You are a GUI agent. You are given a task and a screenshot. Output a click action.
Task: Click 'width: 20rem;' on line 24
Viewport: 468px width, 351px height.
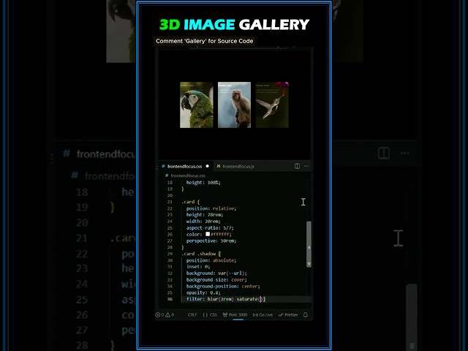click(x=203, y=221)
